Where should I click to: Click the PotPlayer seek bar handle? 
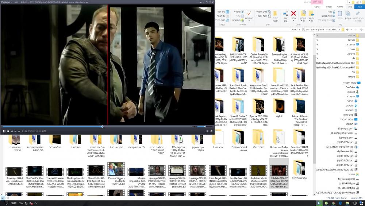coord(102,127)
